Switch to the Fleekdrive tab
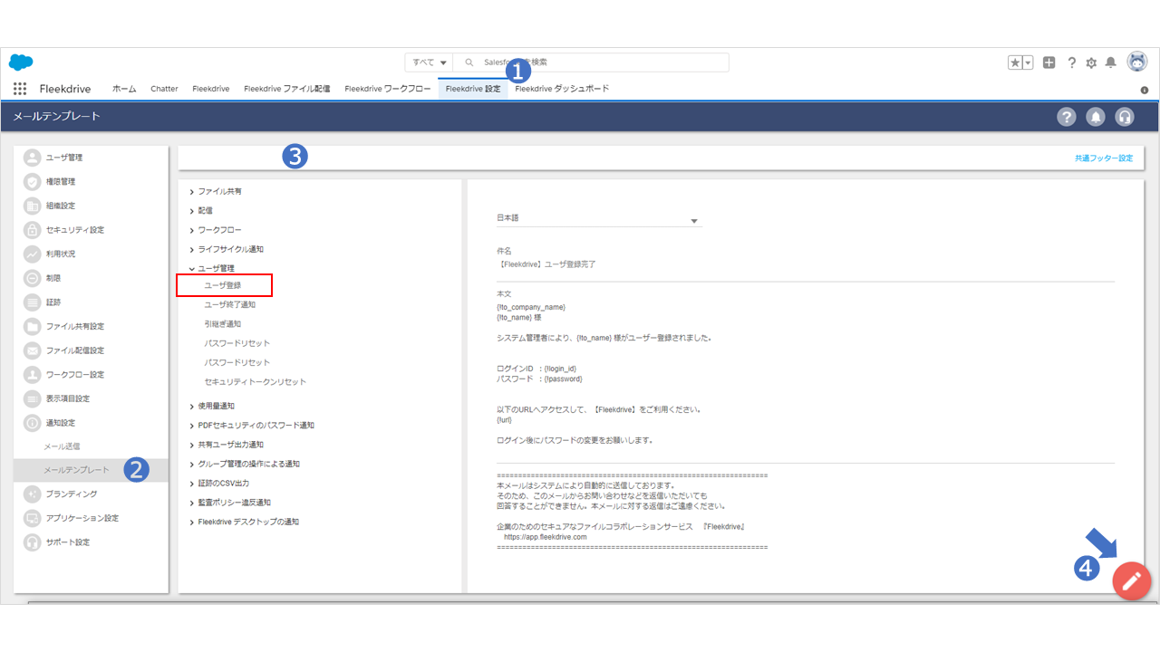This screenshot has width=1160, height=652. (210, 89)
